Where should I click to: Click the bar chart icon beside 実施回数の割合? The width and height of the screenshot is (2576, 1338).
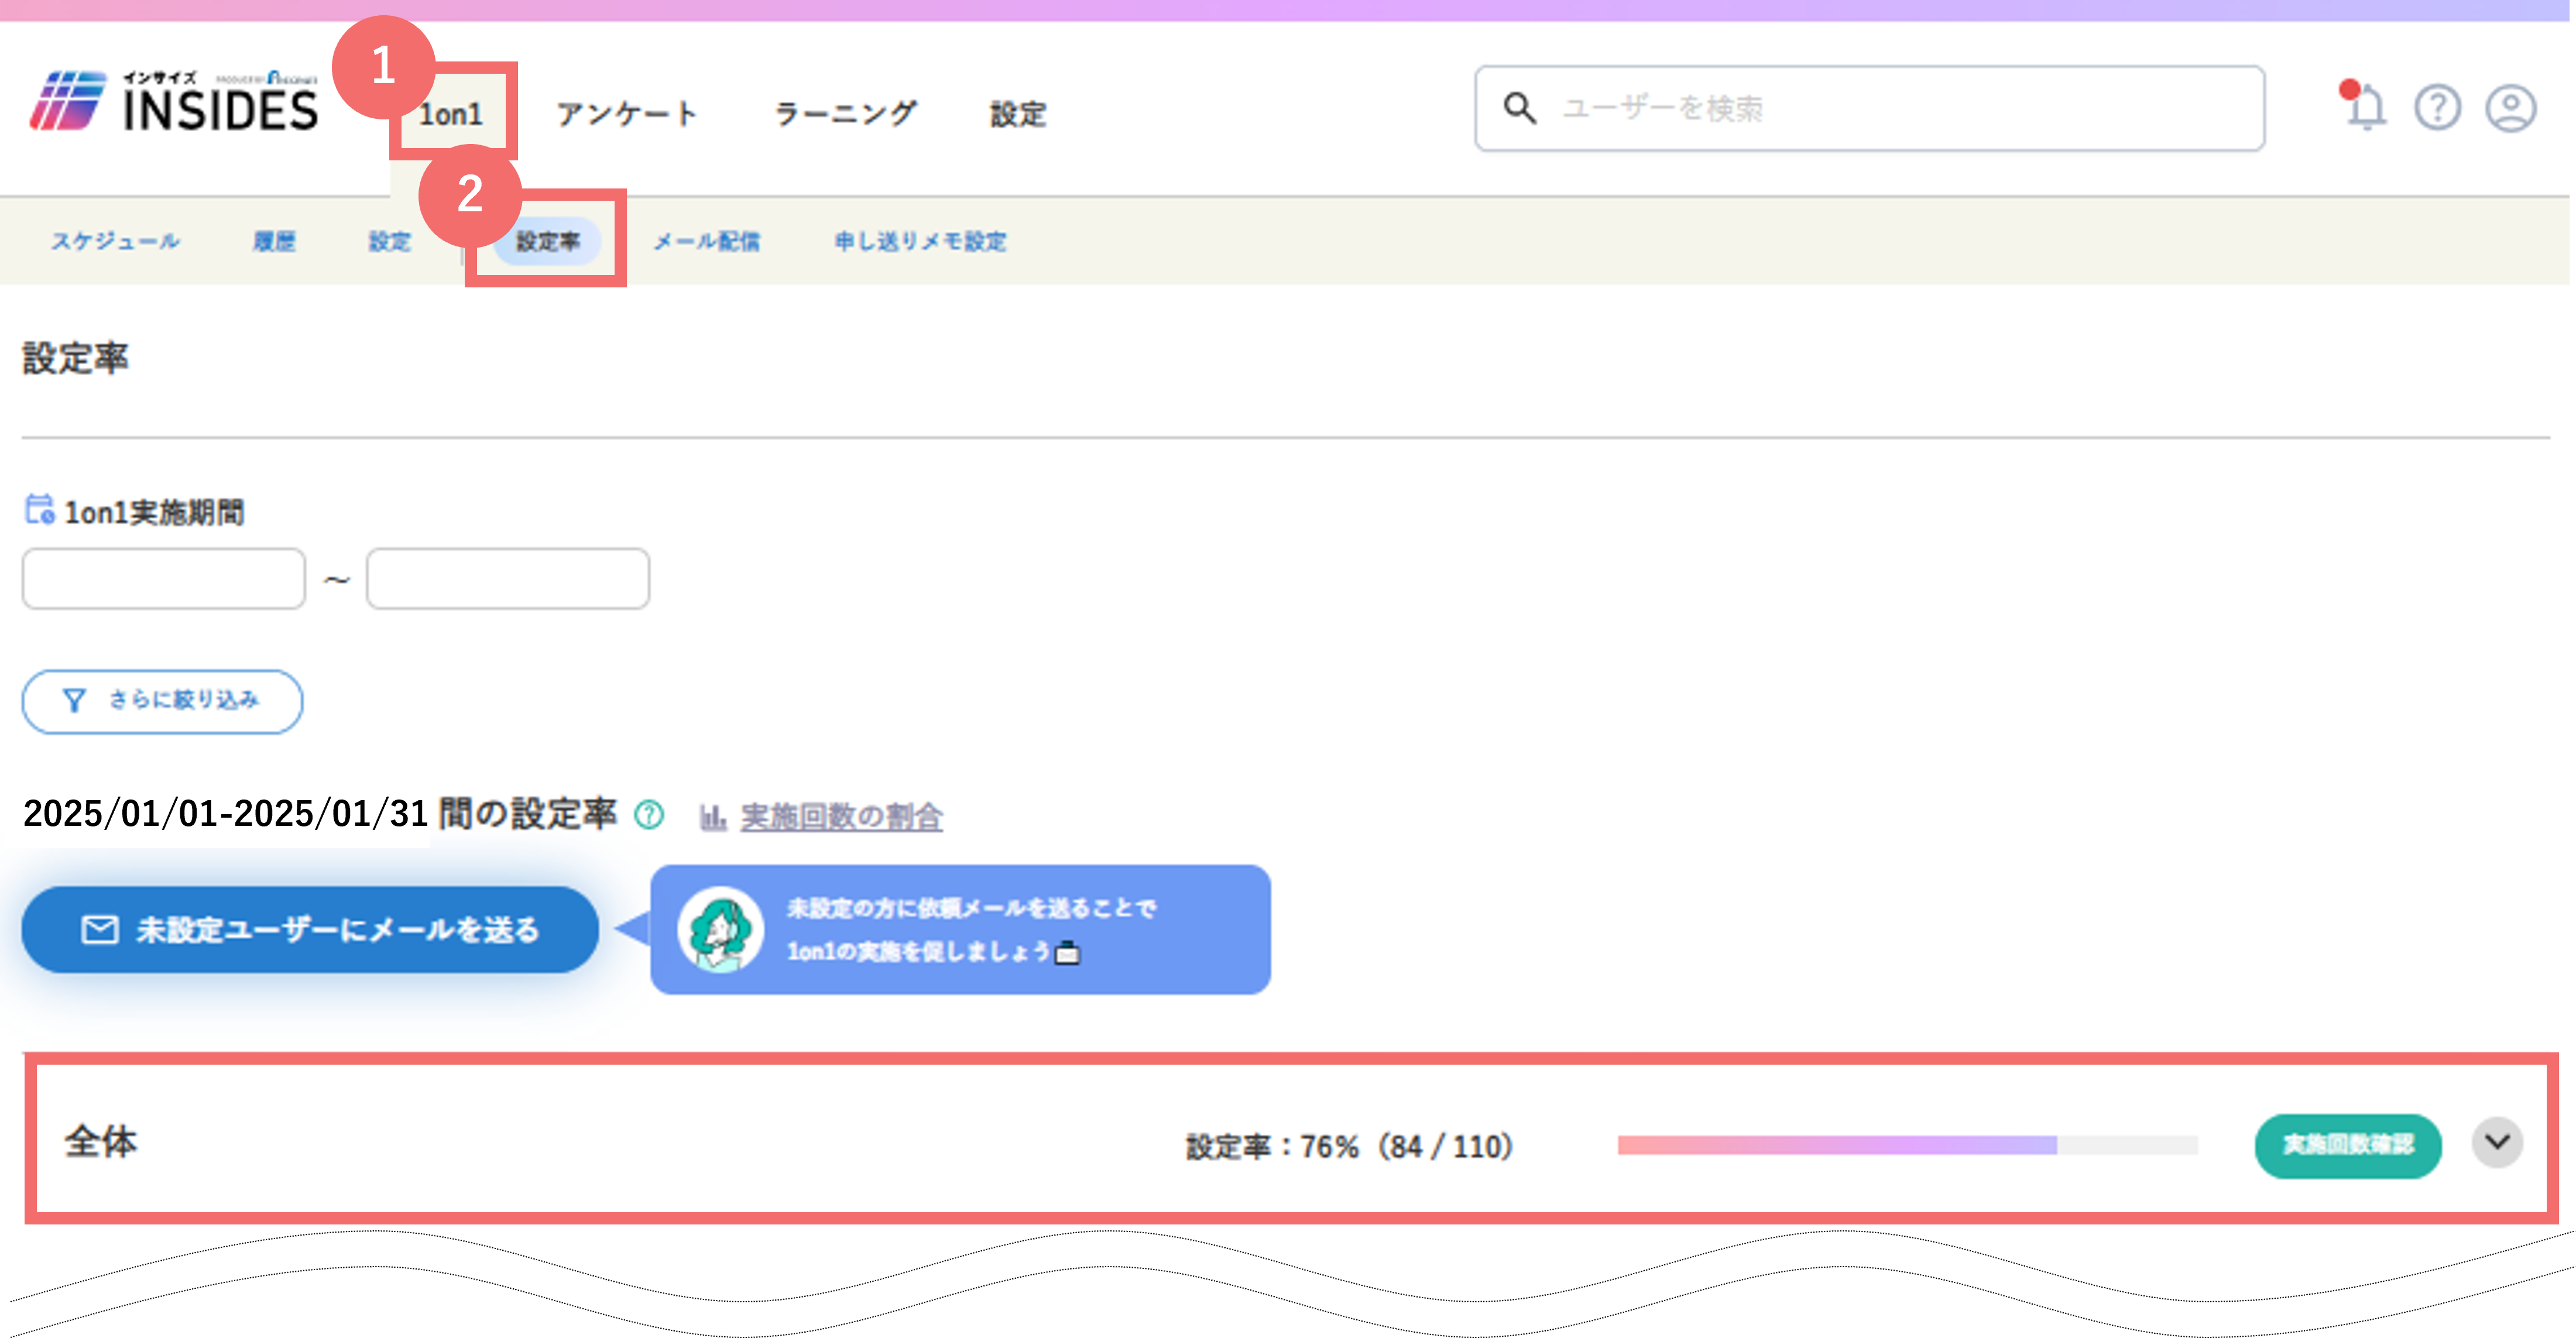click(x=712, y=817)
